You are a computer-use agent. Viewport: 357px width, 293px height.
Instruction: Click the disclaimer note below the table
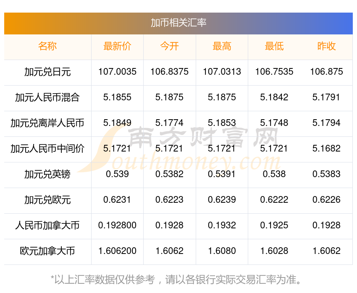coord(176,280)
